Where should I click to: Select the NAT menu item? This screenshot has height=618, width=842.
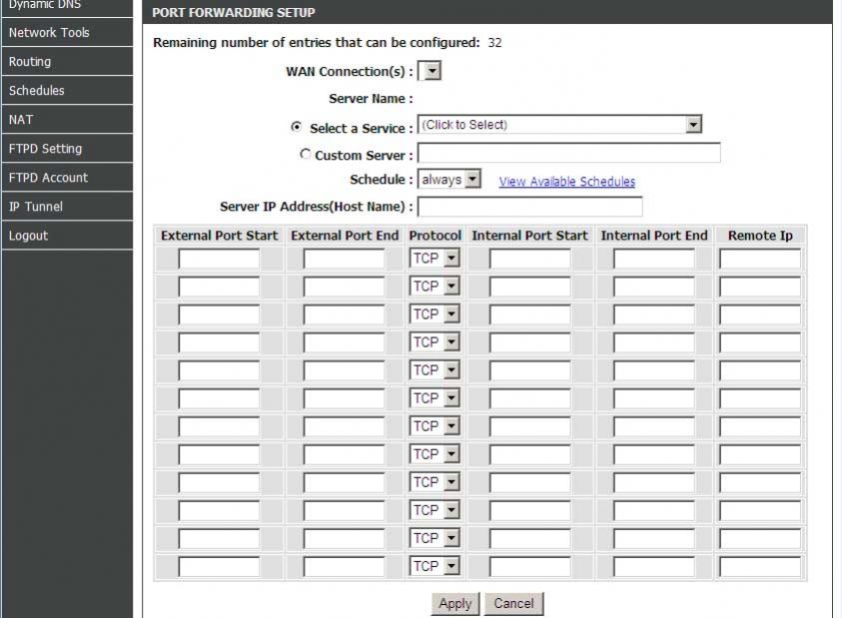(67, 119)
